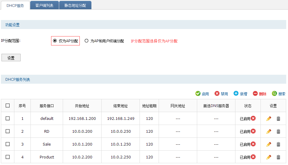Click start address 10.0.1.200

point(82,144)
